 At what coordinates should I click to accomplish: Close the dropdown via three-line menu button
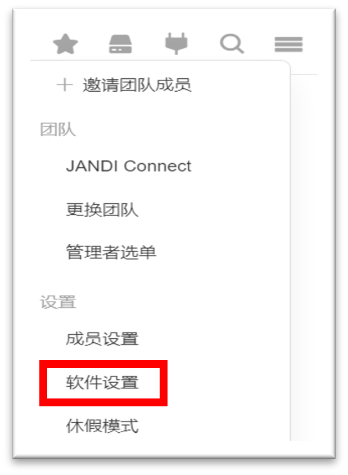[288, 44]
